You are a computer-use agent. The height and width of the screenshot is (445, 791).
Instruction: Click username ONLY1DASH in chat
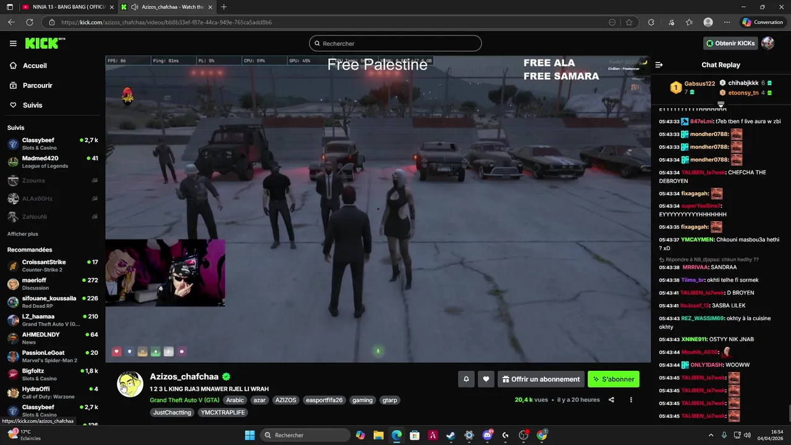(x=706, y=365)
